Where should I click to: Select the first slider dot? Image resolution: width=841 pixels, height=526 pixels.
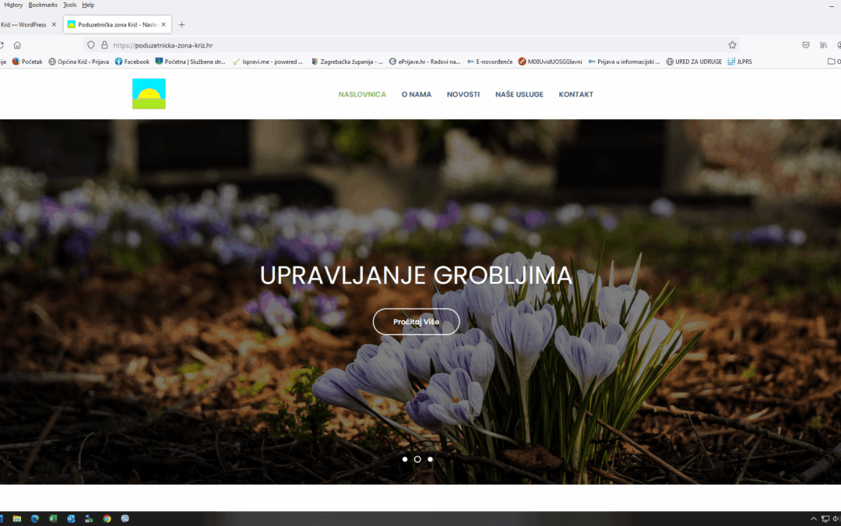[x=405, y=459]
